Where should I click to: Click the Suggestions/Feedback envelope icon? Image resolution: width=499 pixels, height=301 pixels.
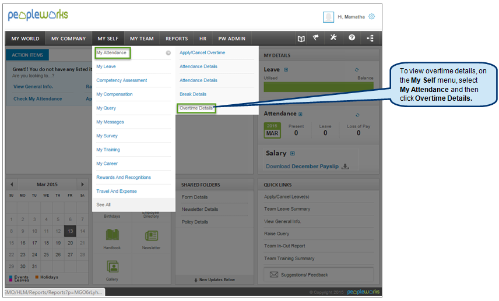(x=273, y=275)
